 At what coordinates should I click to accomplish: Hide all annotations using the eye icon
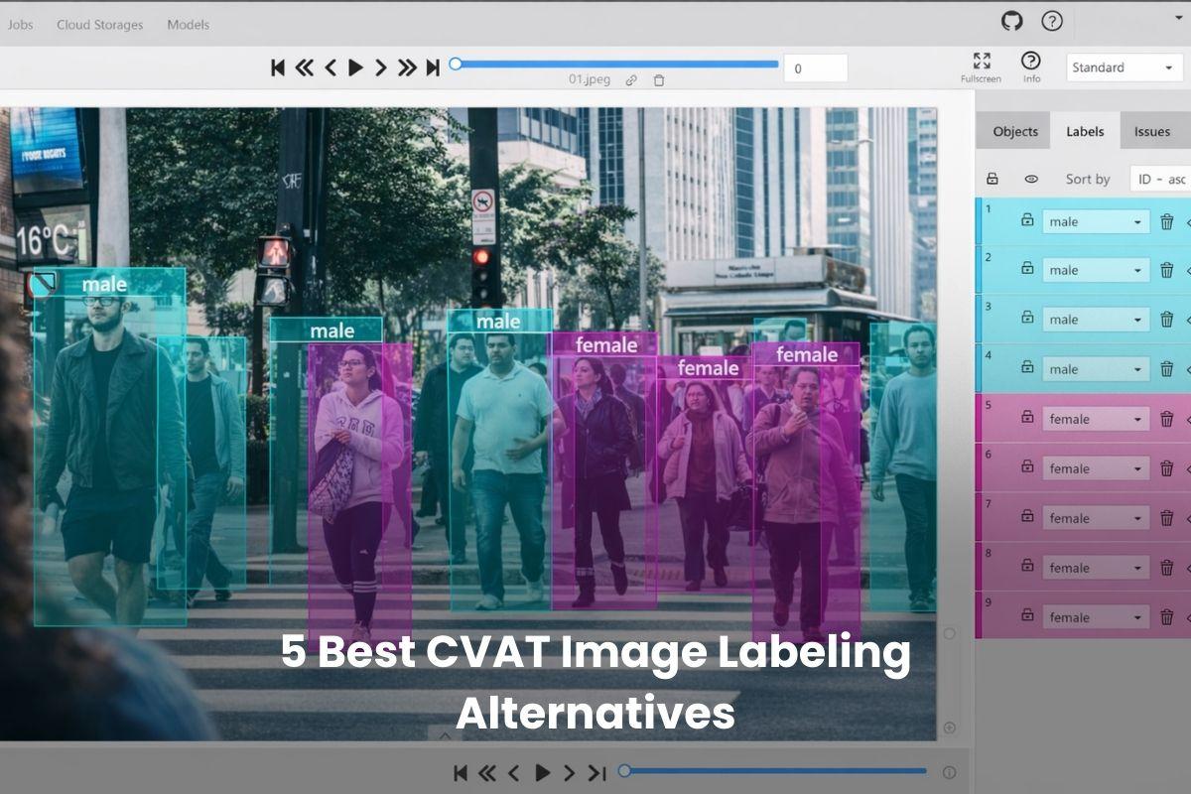(1031, 179)
